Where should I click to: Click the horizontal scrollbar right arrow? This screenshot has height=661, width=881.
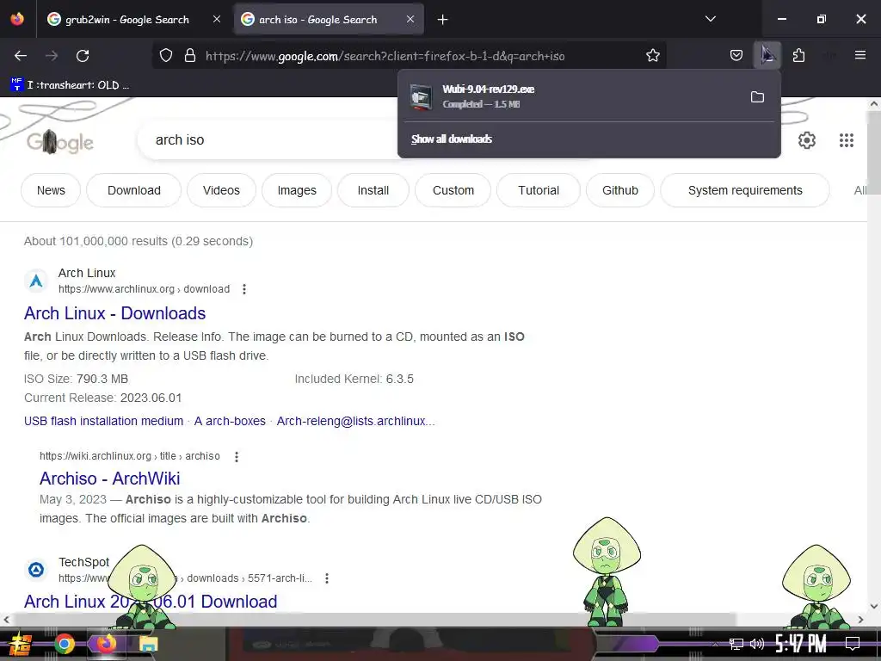(x=860, y=620)
